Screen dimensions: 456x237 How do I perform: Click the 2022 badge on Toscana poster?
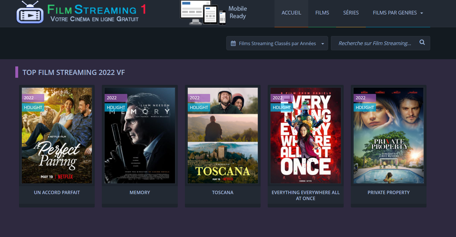pyautogui.click(x=199, y=98)
